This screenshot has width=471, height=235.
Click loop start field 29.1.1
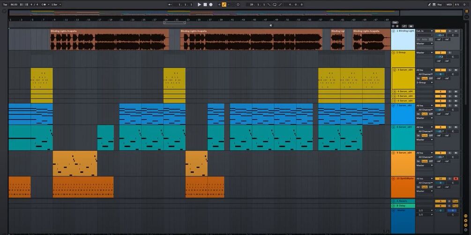[256, 5]
